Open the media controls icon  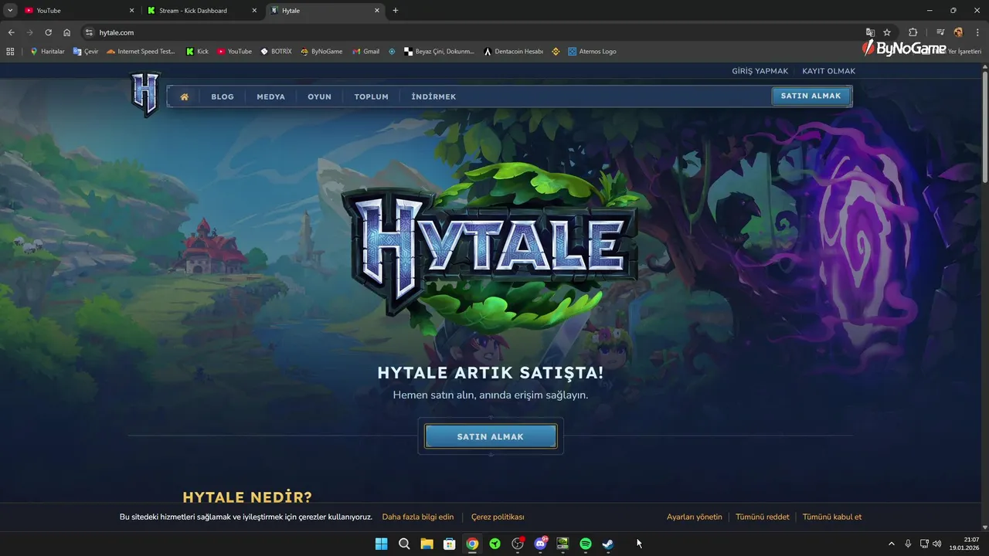(x=940, y=32)
